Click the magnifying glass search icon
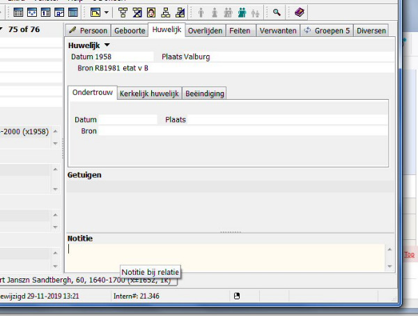 point(277,12)
